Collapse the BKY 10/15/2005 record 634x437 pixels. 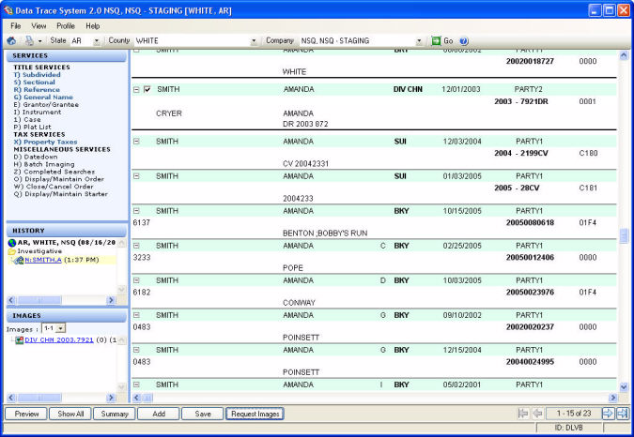click(137, 211)
